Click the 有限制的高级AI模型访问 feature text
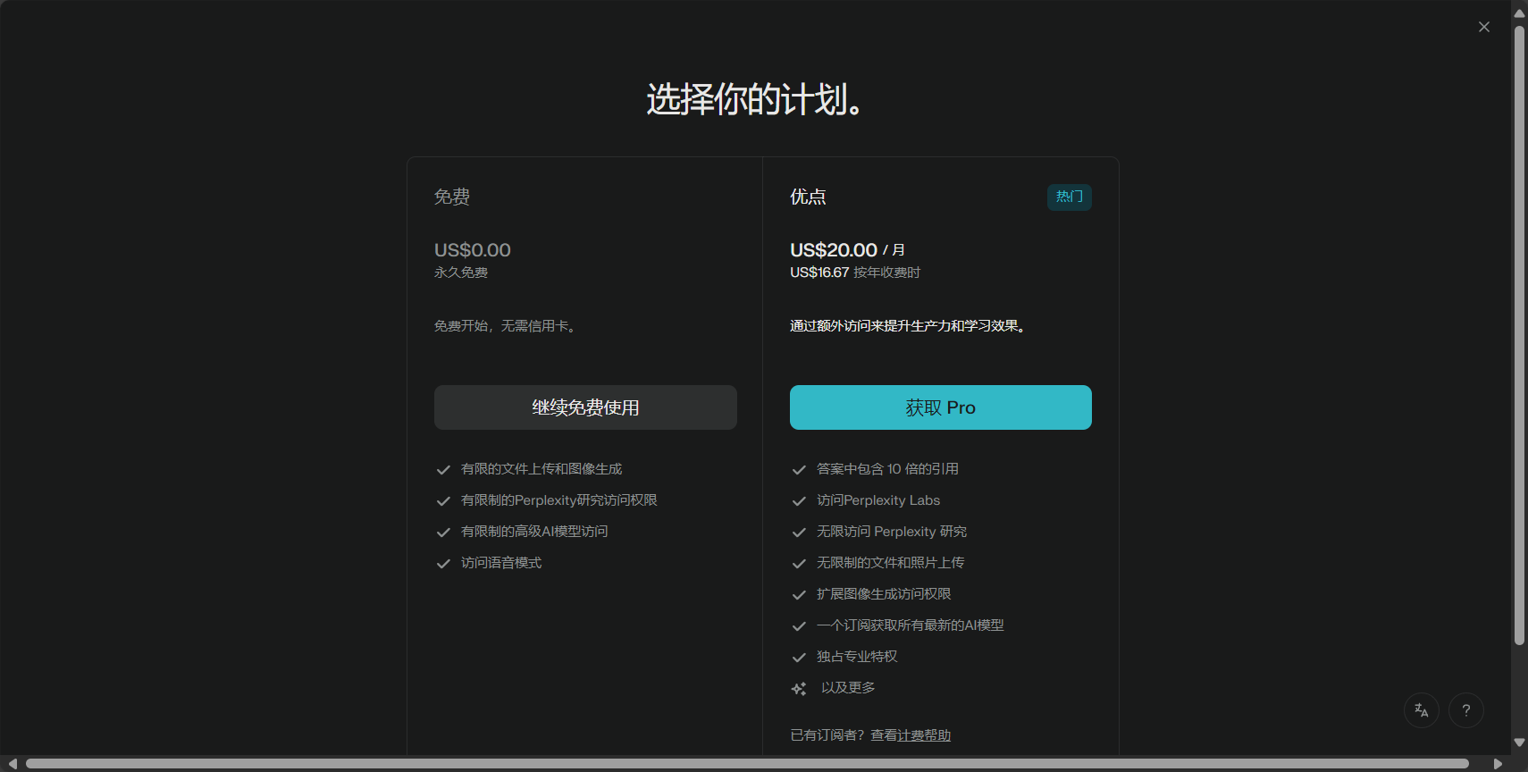 point(534,532)
